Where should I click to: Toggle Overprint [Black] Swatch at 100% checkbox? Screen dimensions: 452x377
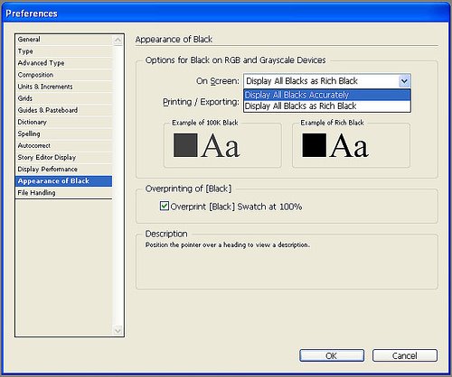tap(165, 207)
